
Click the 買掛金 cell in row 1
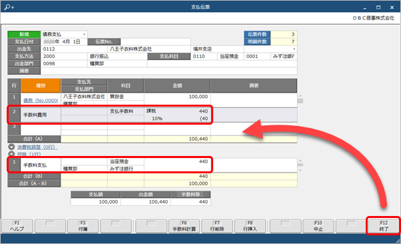coord(126,97)
